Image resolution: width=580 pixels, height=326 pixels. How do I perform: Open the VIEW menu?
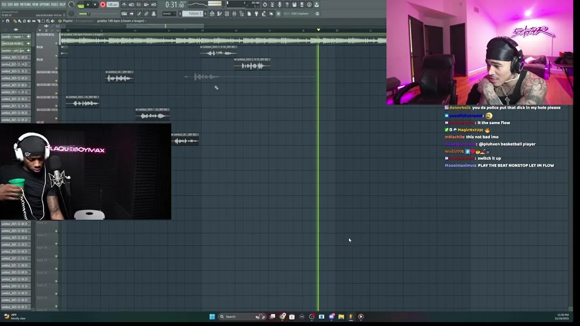coord(35,5)
